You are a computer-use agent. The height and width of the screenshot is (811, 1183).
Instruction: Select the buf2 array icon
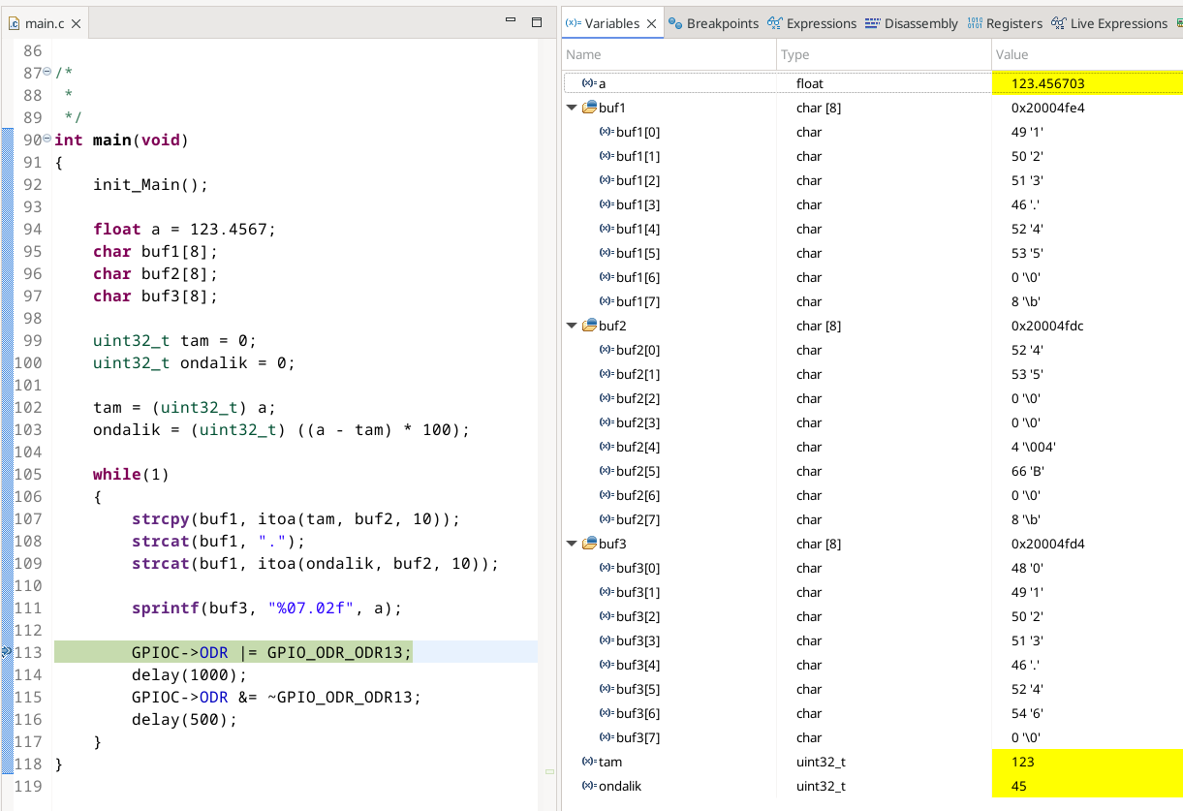tap(589, 326)
